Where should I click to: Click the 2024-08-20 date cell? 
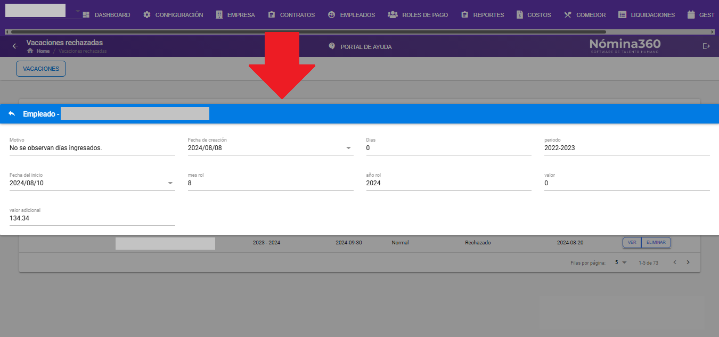(x=570, y=243)
